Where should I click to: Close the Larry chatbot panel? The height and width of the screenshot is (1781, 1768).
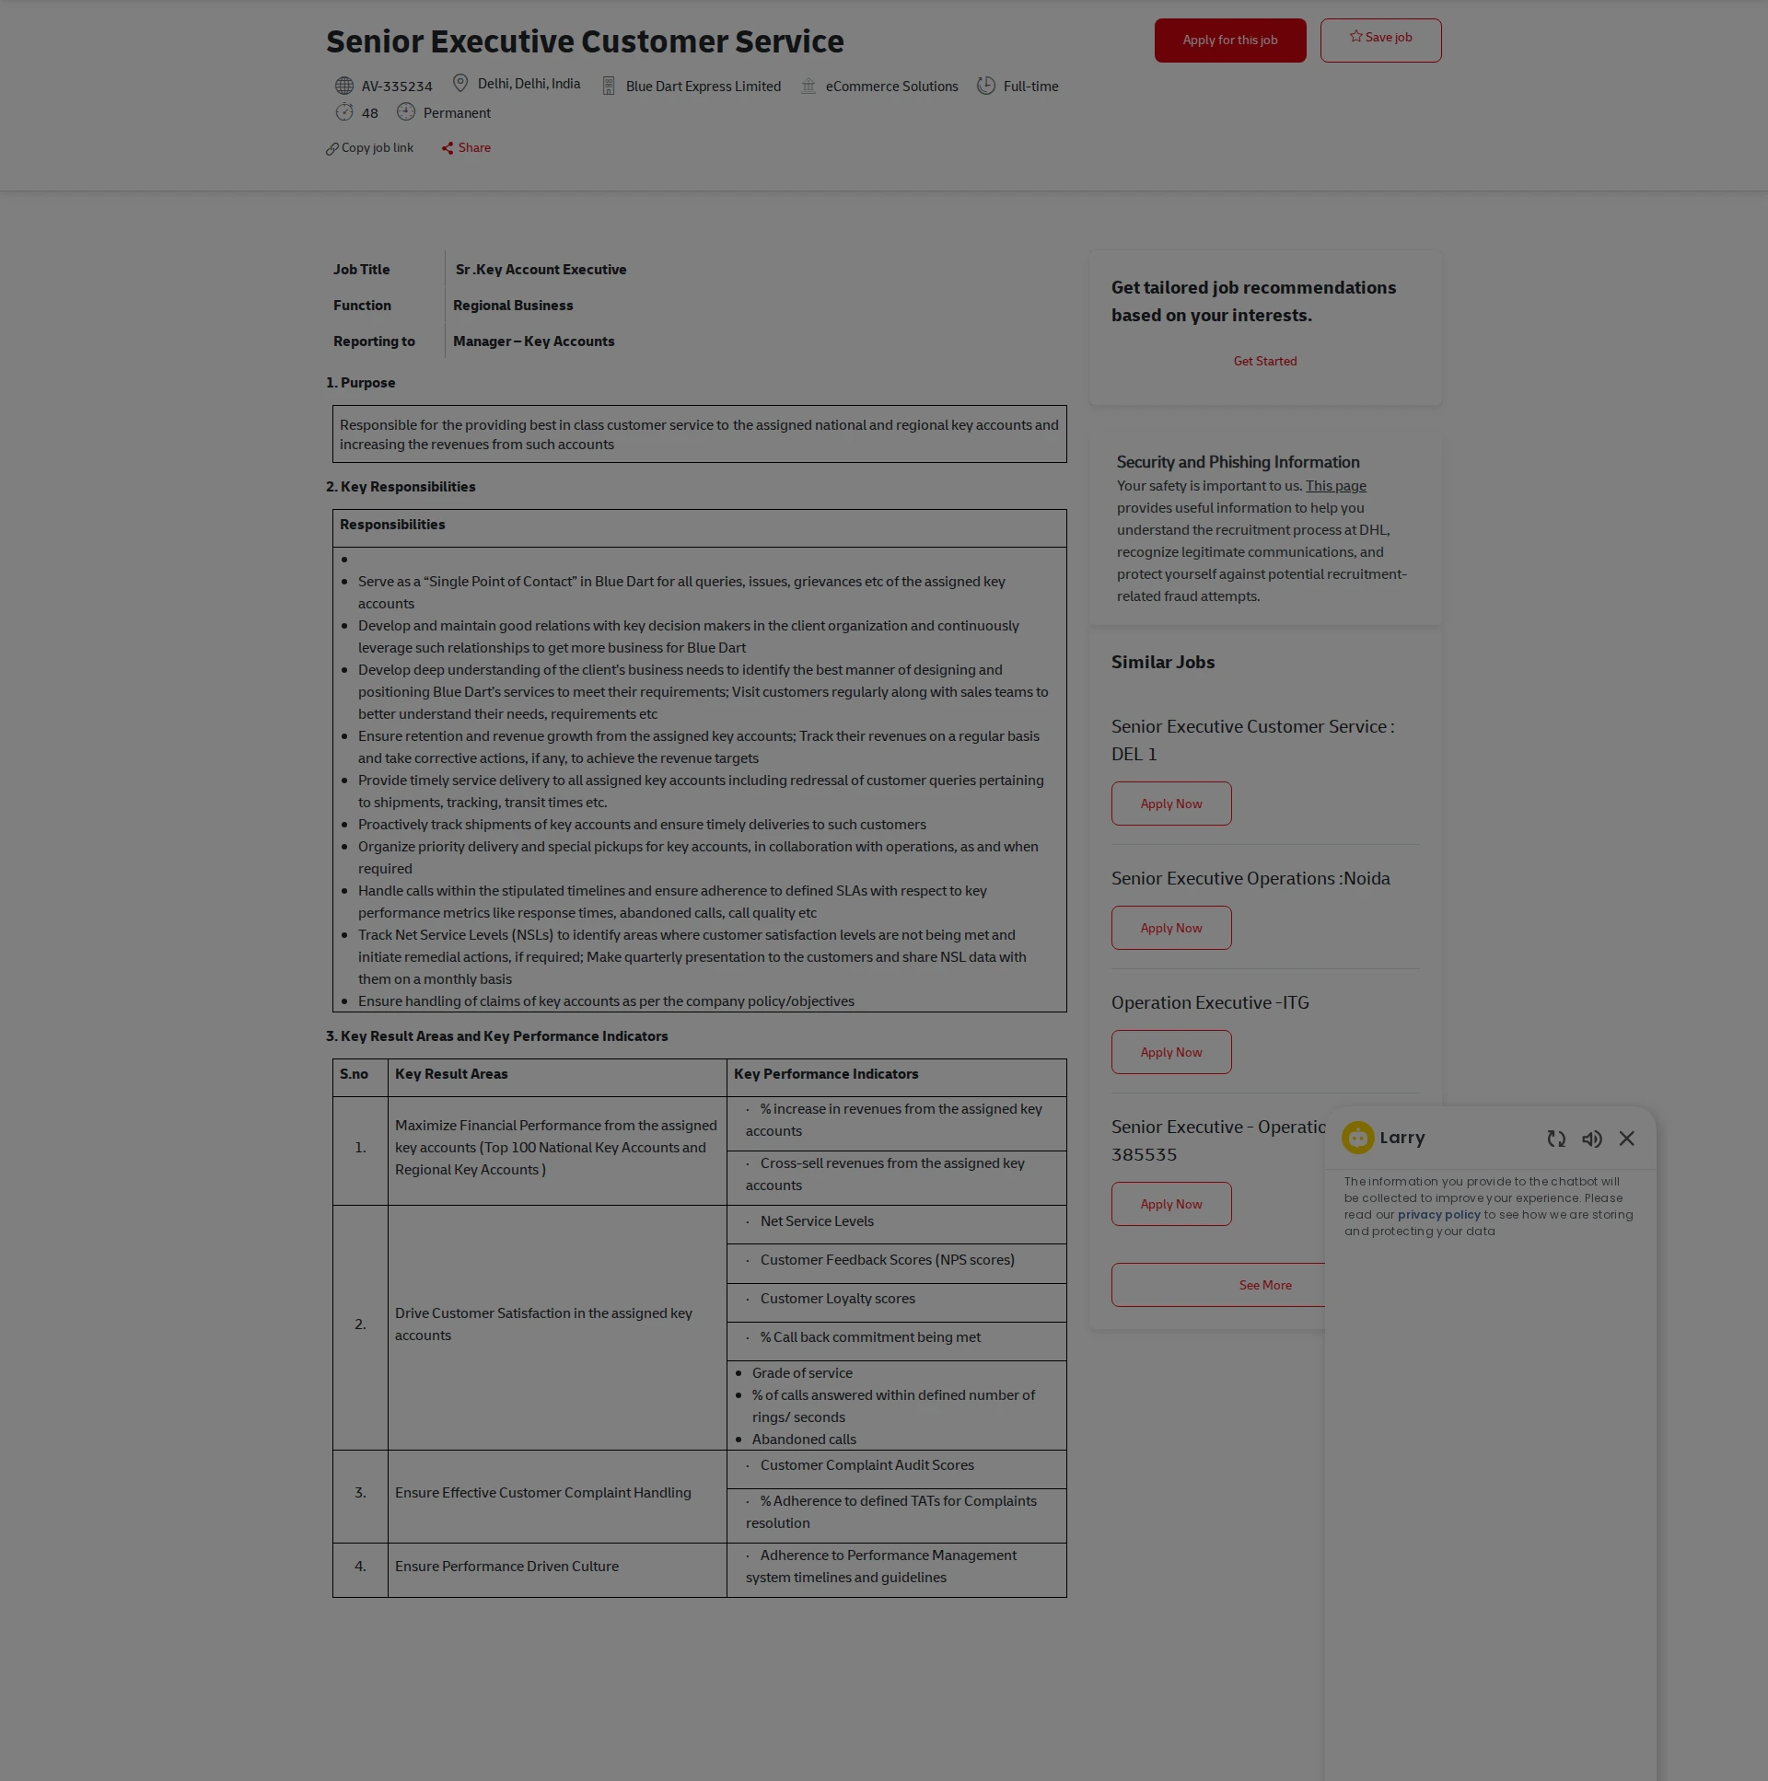[1627, 1139]
